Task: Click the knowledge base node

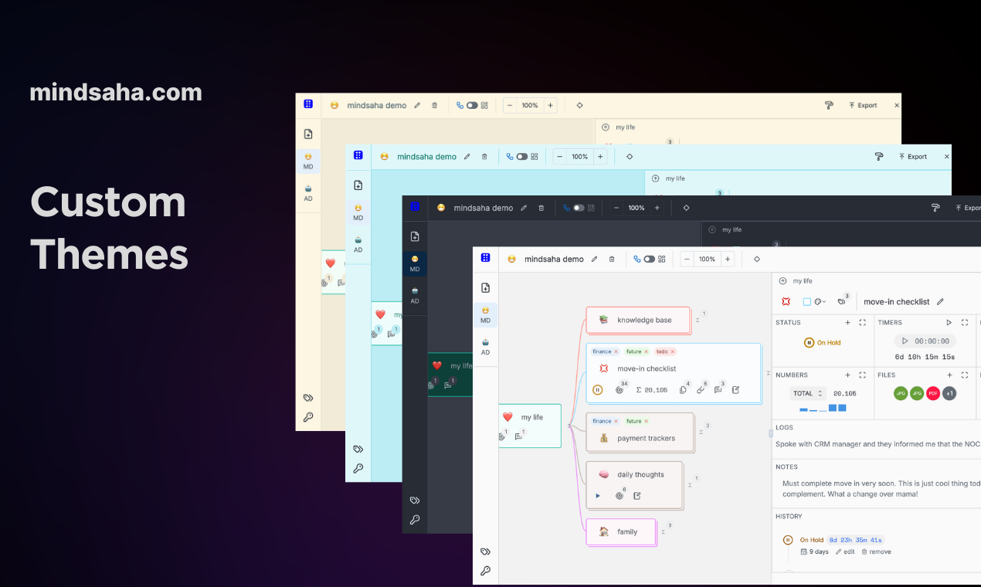Action: (638, 320)
